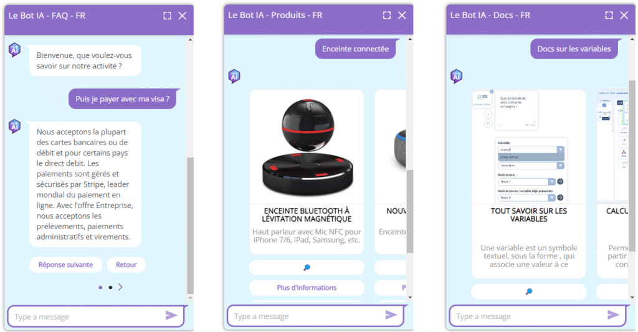Screen dimensions: 638x332
Task: Click magnifier icon under variables doc card
Action: (529, 292)
